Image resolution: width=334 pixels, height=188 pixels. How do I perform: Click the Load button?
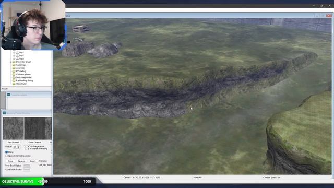(x=32, y=161)
